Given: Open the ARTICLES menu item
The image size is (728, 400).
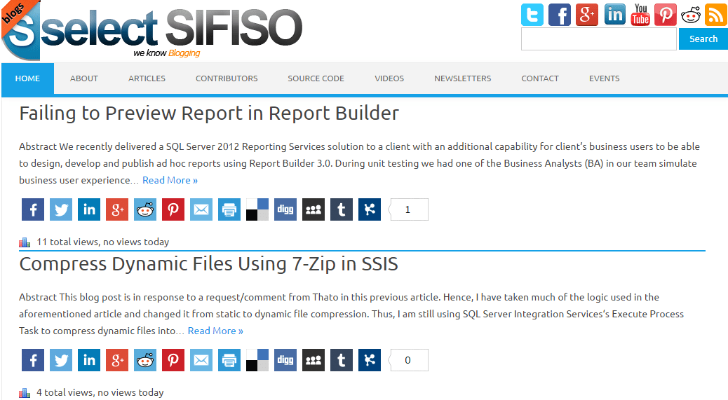Looking at the screenshot, I should tap(147, 78).
